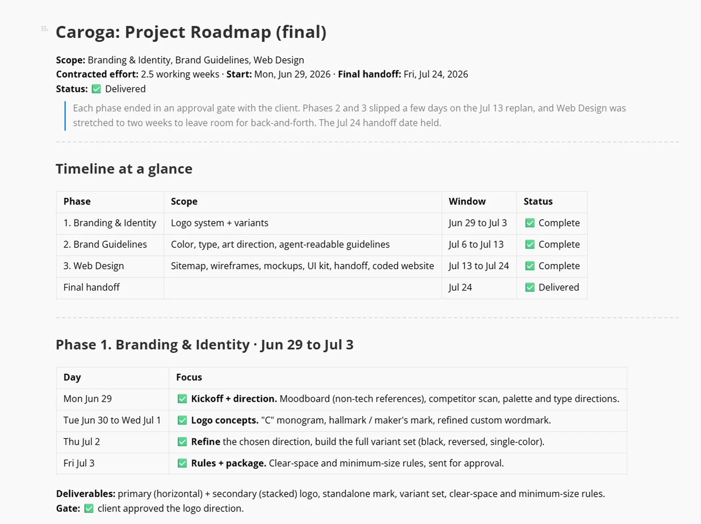Click the Day column header
The width and height of the screenshot is (701, 524).
pyautogui.click(x=112, y=378)
